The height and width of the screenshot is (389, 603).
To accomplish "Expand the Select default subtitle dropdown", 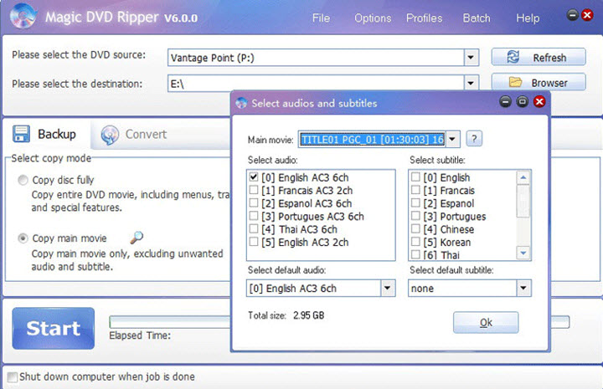I will tap(523, 288).
